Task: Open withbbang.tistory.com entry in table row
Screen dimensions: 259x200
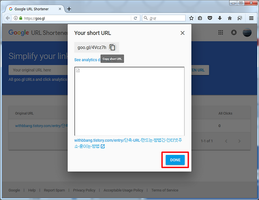Action: (41, 126)
